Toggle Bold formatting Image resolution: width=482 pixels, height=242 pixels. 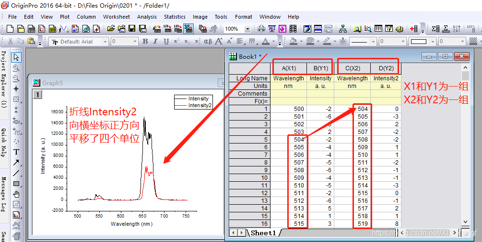[145, 42]
